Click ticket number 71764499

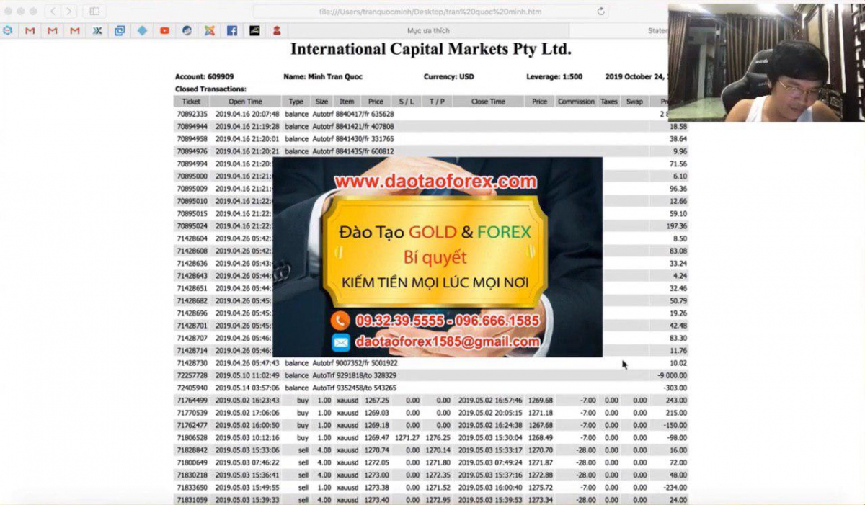(192, 401)
